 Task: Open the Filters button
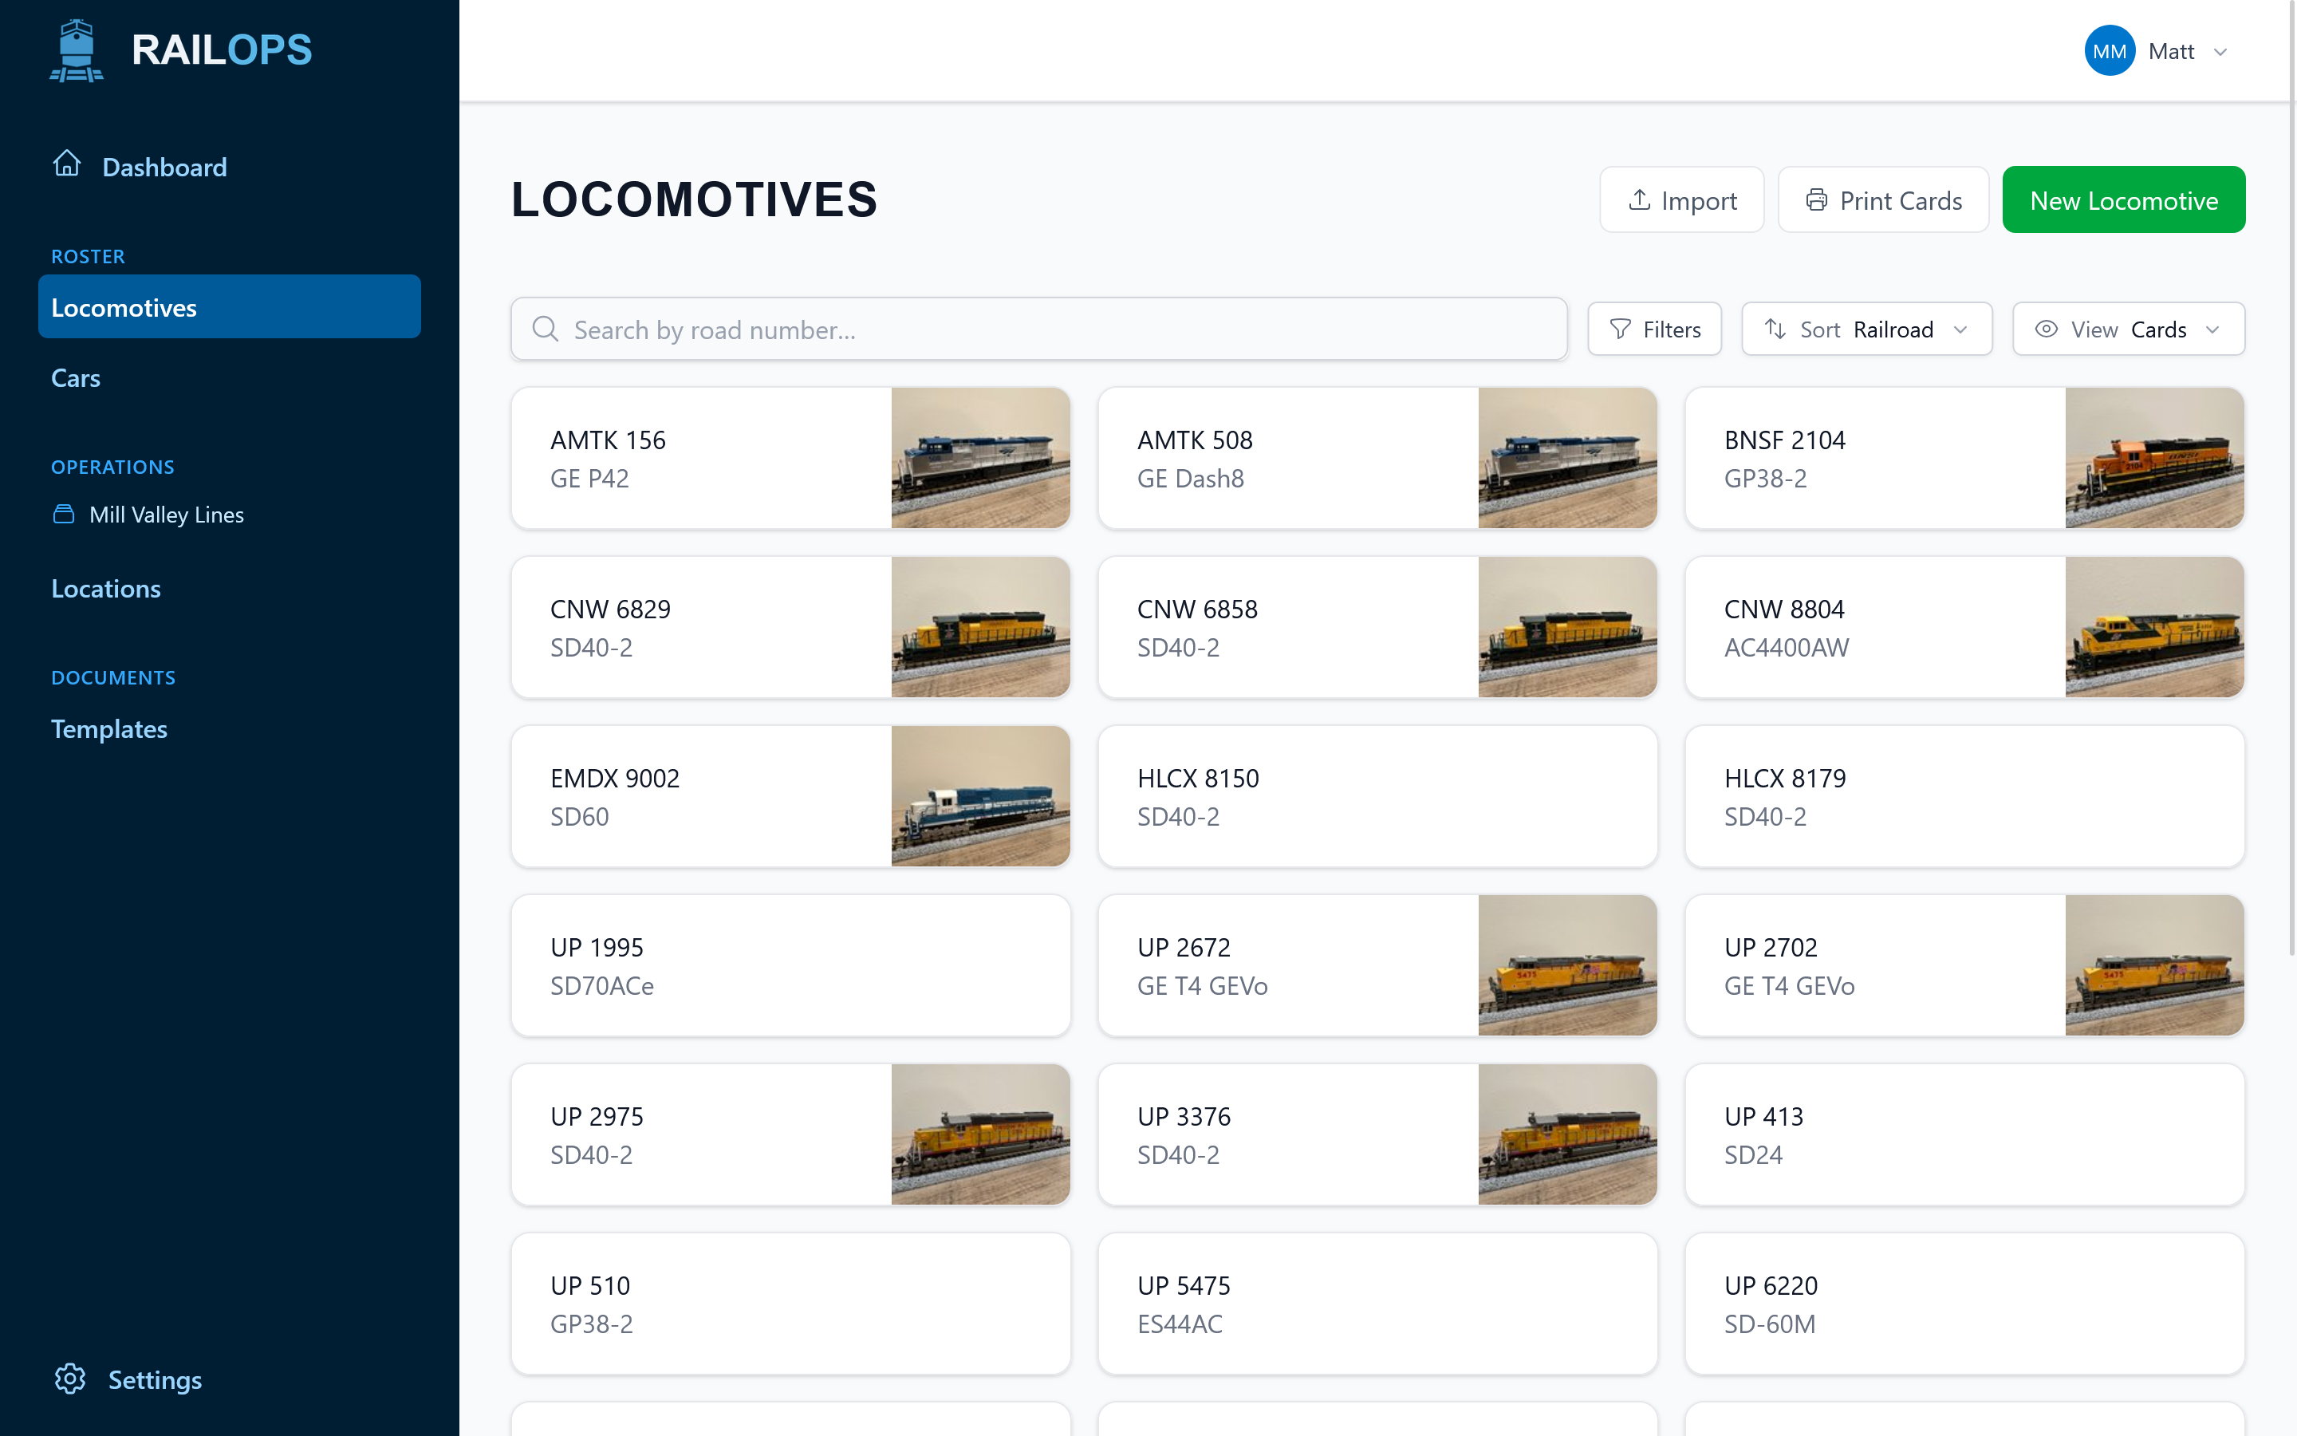click(1654, 329)
